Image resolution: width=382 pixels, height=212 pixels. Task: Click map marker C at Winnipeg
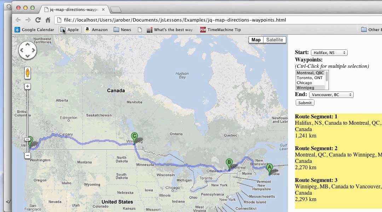(134, 138)
